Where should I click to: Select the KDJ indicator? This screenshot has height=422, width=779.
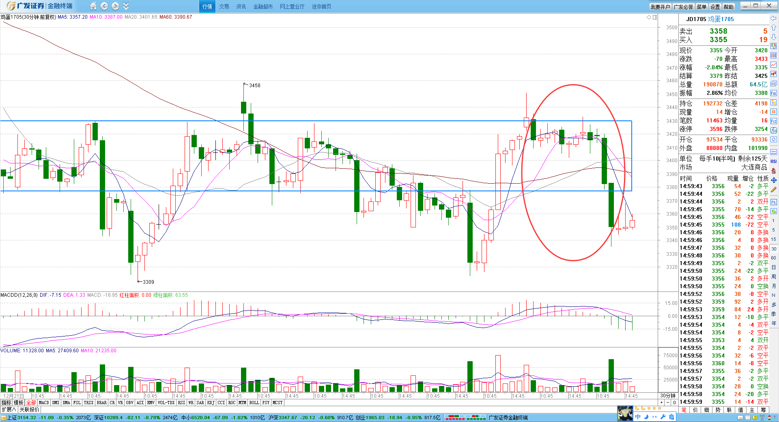[x=211, y=403]
